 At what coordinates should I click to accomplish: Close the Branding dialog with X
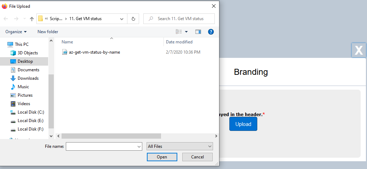pyautogui.click(x=359, y=50)
